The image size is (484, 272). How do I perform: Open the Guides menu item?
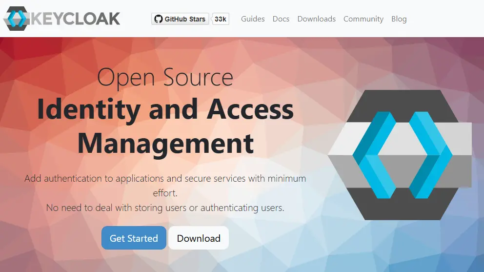click(253, 19)
